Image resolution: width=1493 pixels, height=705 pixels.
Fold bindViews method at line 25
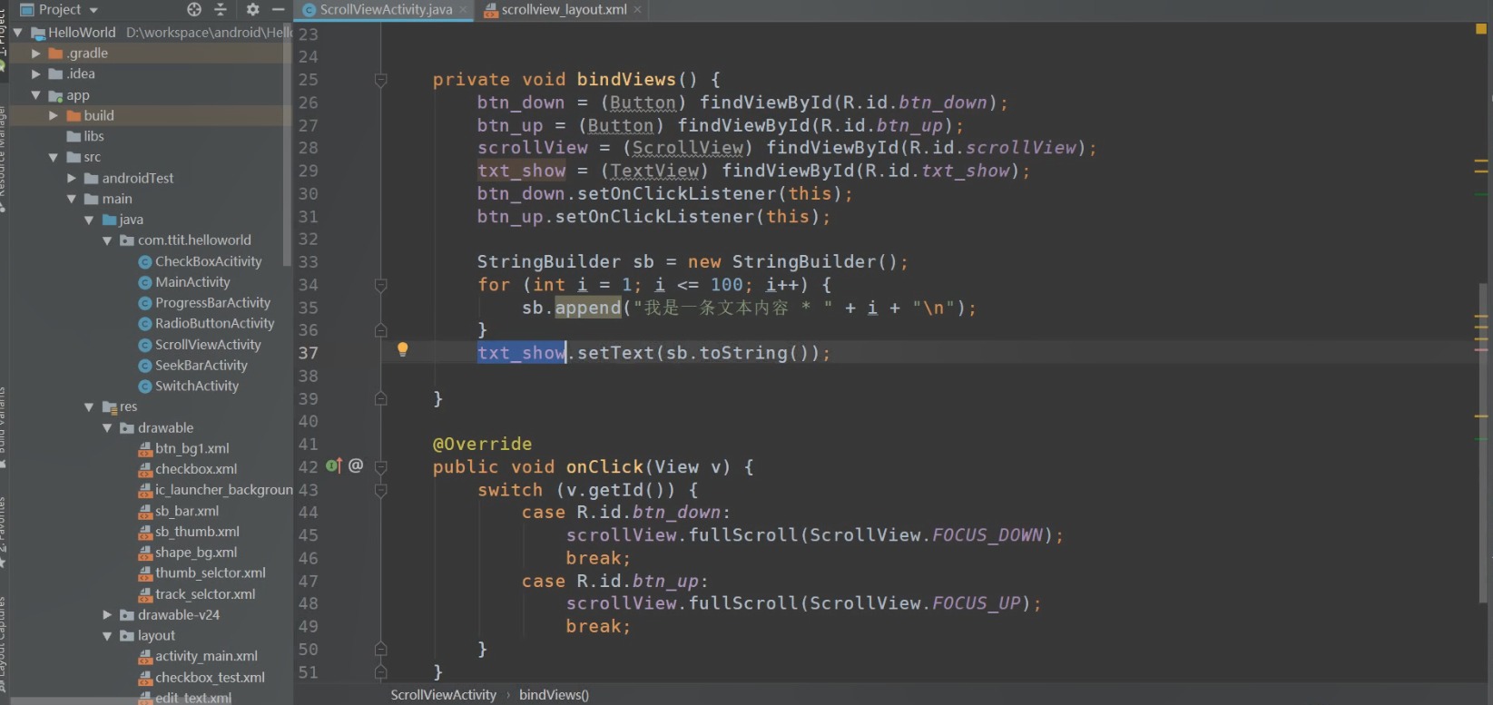381,80
